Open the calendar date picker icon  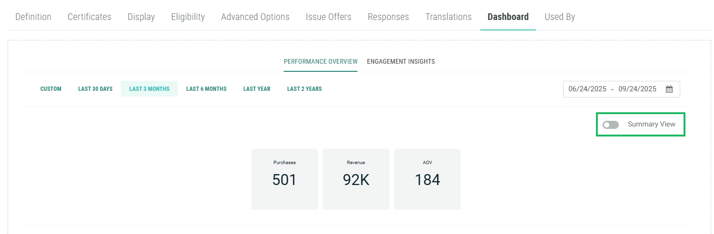pos(669,89)
